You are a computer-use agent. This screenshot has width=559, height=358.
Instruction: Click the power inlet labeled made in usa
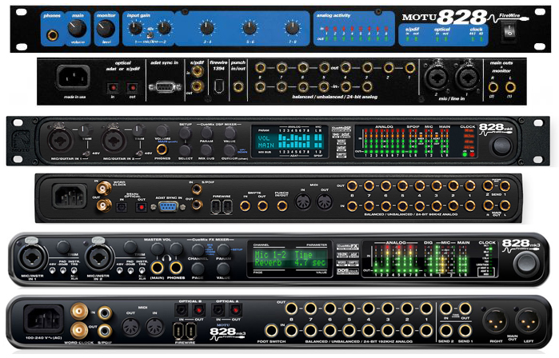coord(73,77)
